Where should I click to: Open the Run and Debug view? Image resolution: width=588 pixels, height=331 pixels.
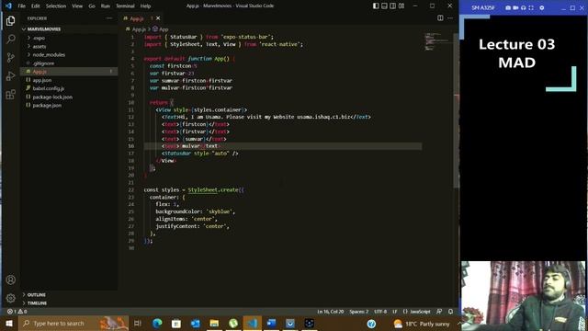click(x=11, y=75)
